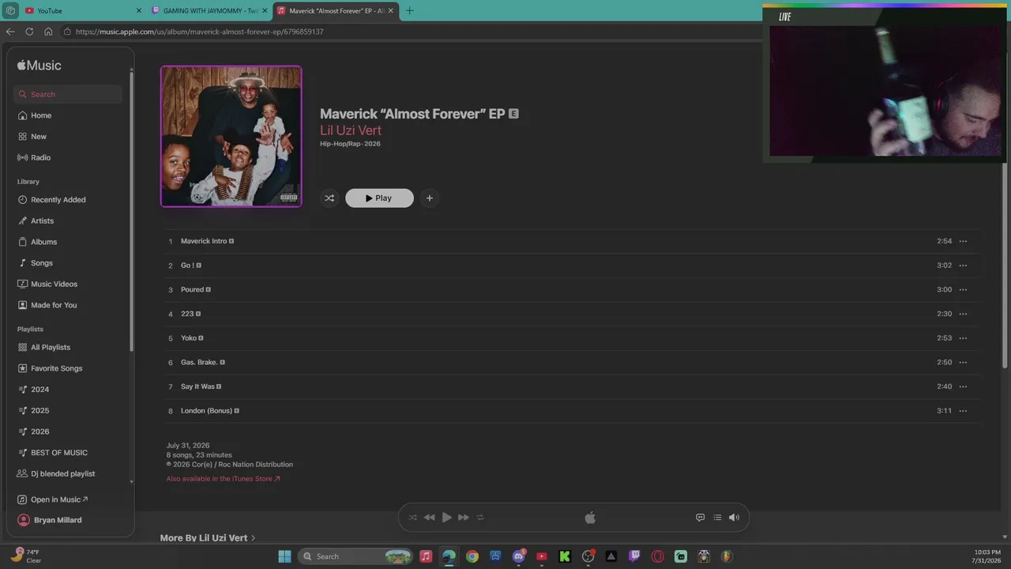Open more options for track 223

(963, 314)
